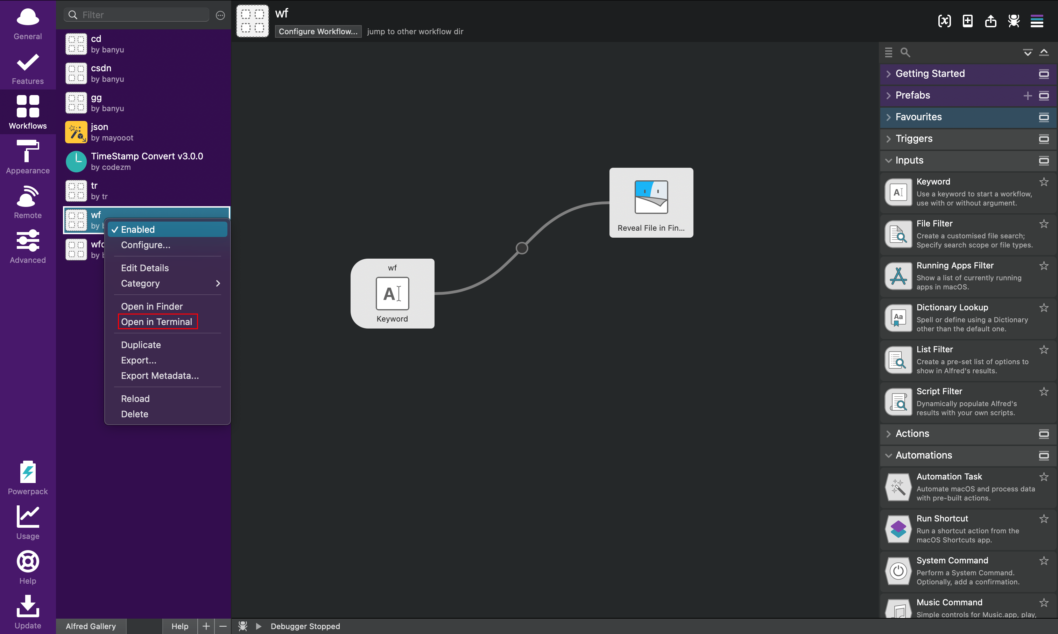Viewport: 1058px width, 634px height.
Task: Favourite the Run Shortcut star
Action: coord(1043,519)
